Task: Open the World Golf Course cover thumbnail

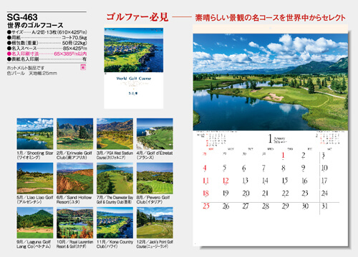Action: tap(134, 68)
